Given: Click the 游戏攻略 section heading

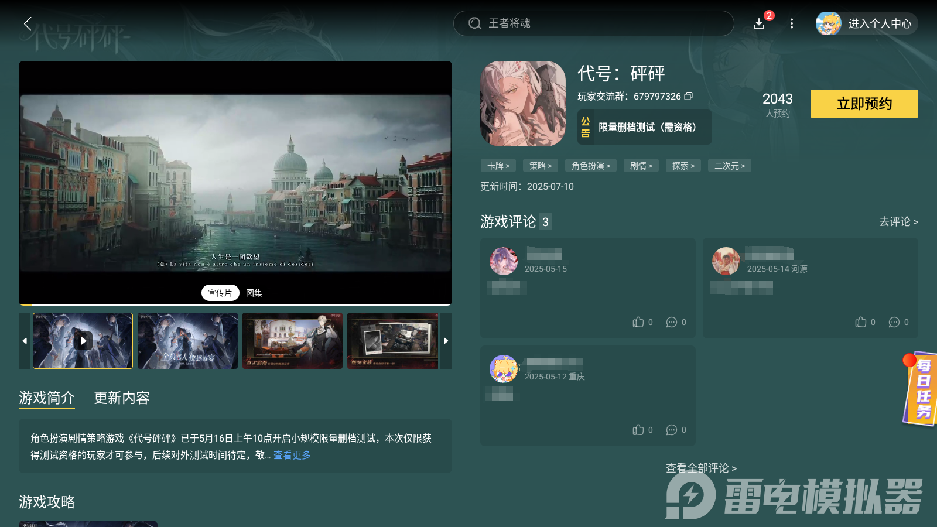Looking at the screenshot, I should pos(47,502).
